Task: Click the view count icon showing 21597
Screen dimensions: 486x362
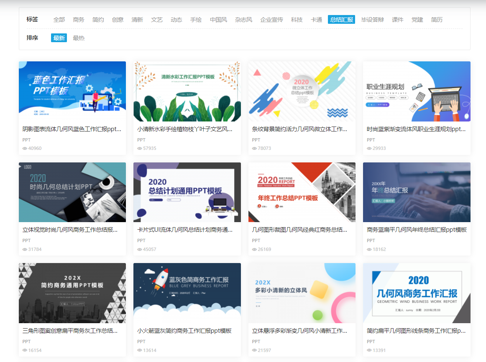Action: [x=254, y=350]
